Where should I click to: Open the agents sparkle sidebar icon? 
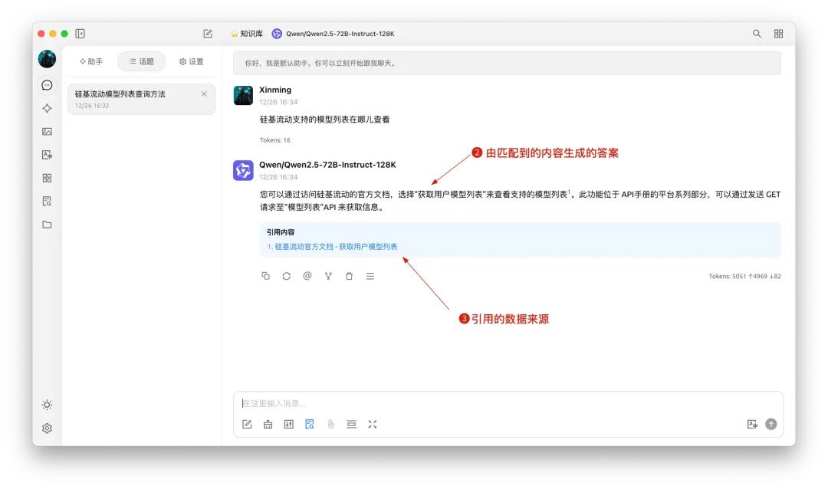coord(47,108)
